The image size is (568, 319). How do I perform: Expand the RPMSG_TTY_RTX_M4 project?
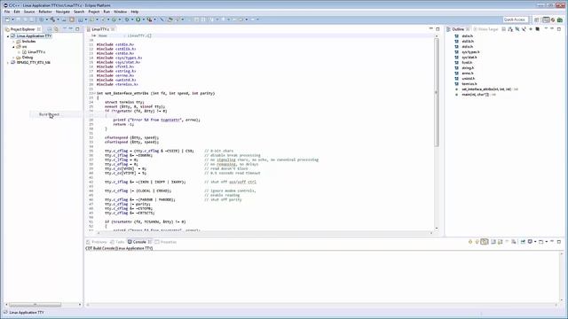[8, 63]
